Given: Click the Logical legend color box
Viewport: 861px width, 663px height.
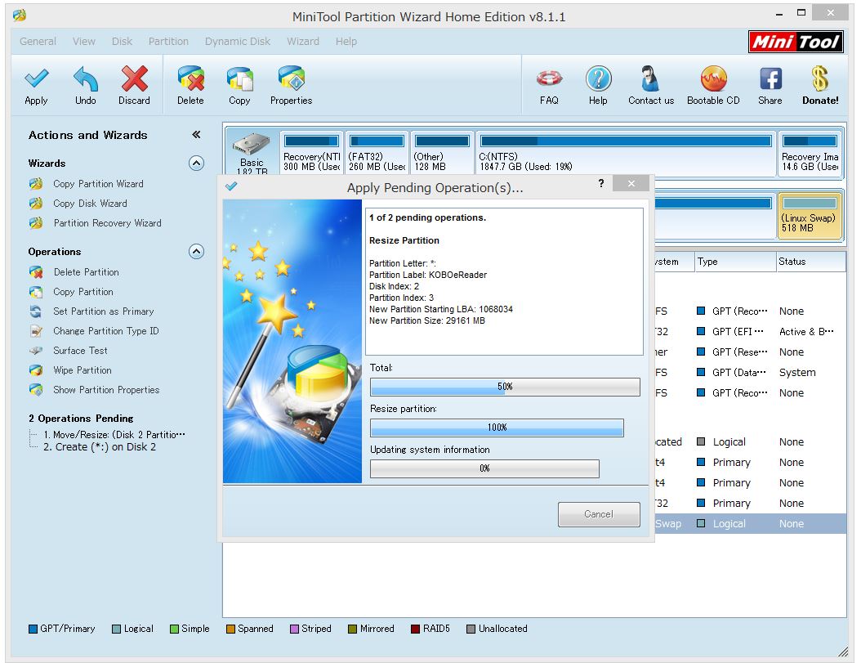Looking at the screenshot, I should [x=117, y=629].
